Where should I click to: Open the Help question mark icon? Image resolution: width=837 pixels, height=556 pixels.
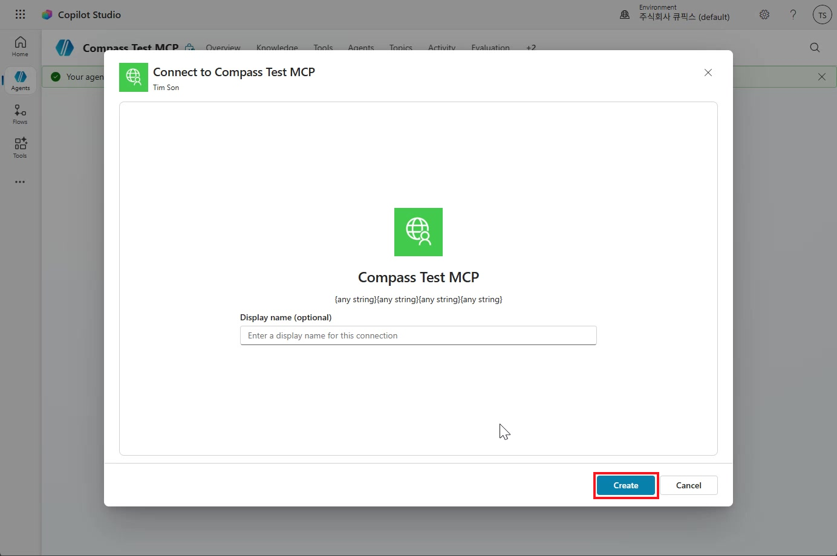pos(793,15)
